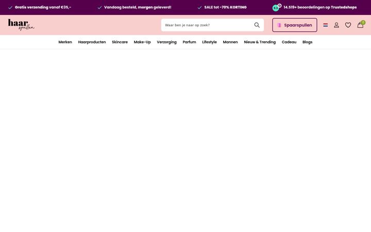Click the search magnifier icon
The width and height of the screenshot is (371, 232).
[x=257, y=25]
